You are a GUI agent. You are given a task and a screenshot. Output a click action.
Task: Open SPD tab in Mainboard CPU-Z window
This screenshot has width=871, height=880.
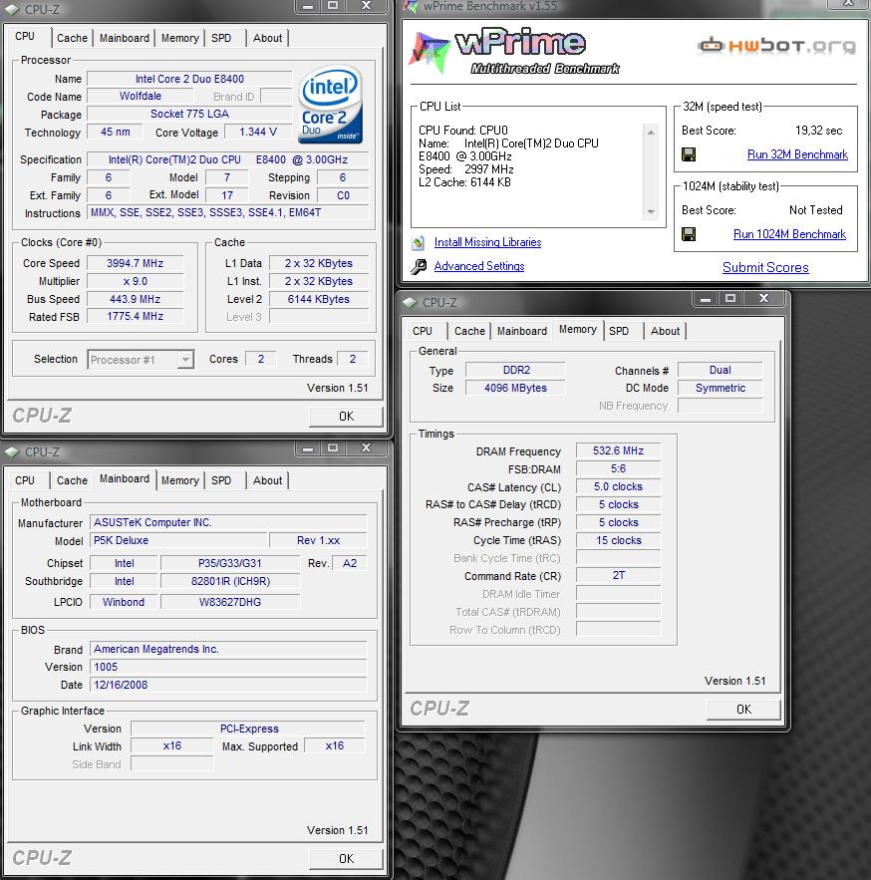pos(221,480)
